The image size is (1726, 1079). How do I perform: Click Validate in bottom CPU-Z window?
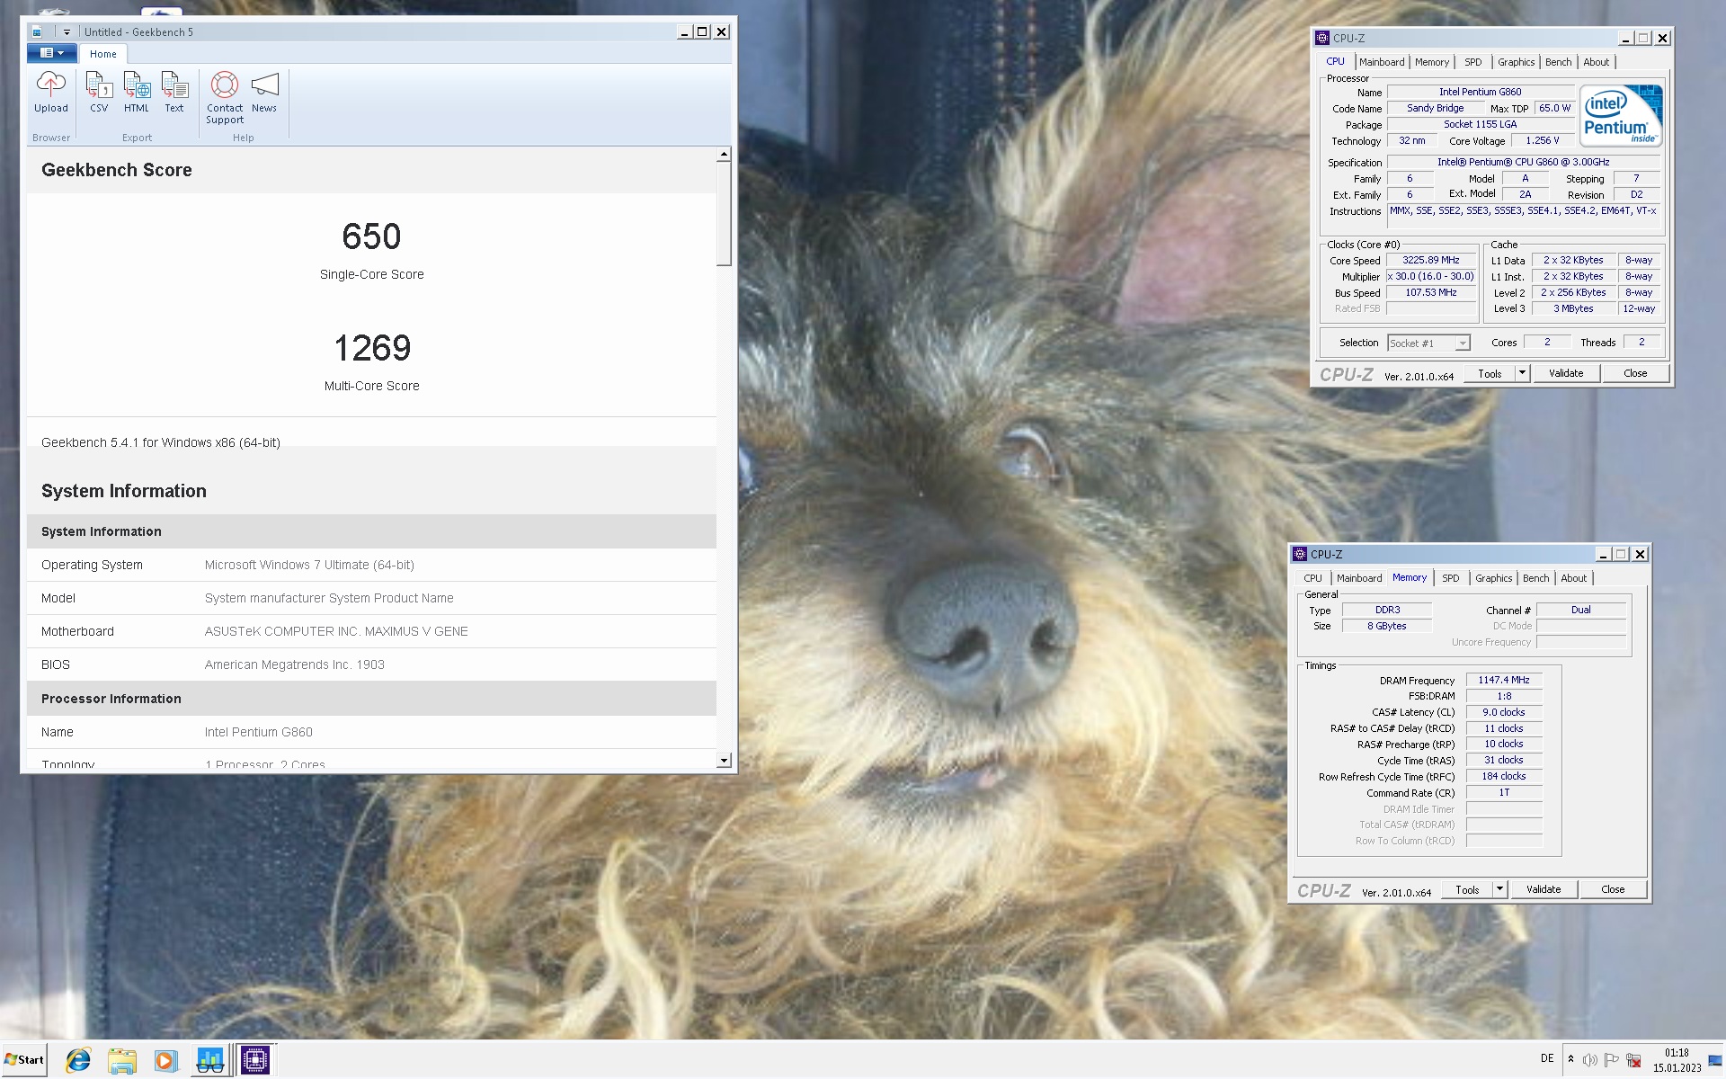coord(1544,889)
